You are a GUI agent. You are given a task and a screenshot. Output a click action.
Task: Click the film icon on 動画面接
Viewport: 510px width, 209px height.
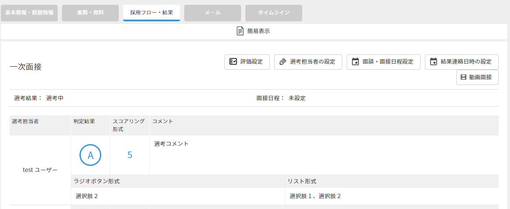[x=463, y=77]
